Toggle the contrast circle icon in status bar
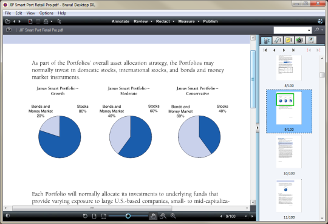This screenshot has width=328, height=224. click(x=7, y=216)
